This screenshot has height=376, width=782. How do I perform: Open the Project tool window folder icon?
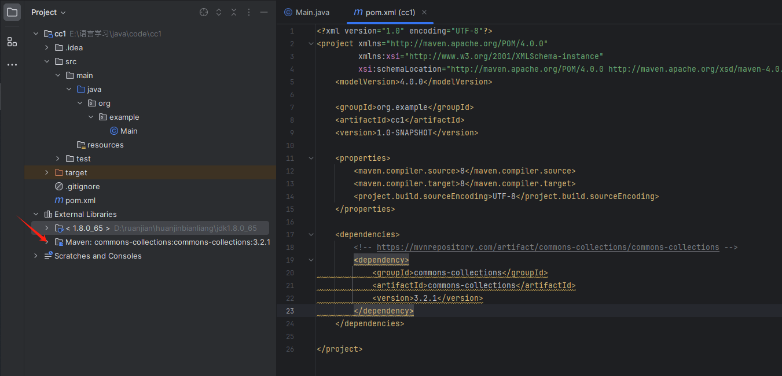point(12,12)
